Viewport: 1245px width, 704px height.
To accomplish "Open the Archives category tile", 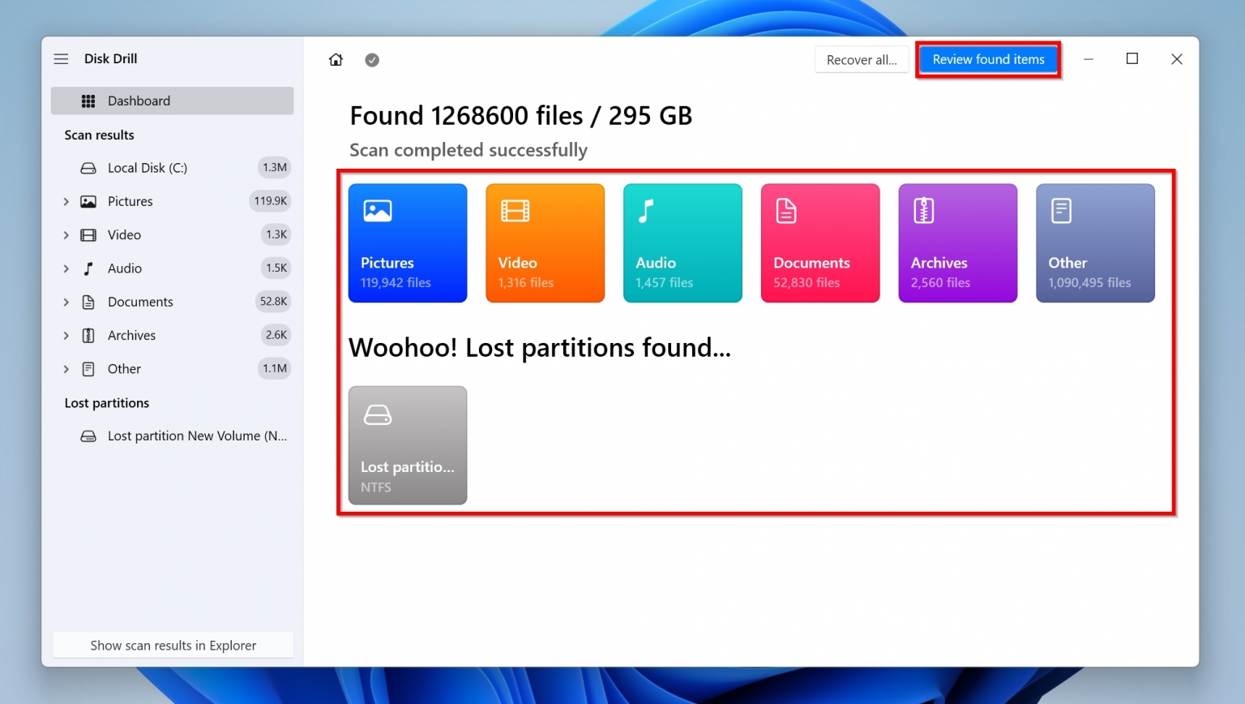I will [957, 243].
